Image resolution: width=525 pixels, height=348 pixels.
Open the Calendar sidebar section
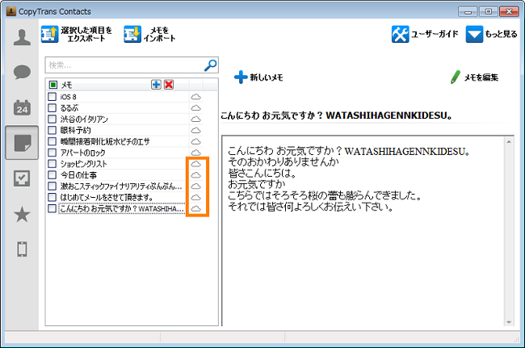pyautogui.click(x=22, y=107)
